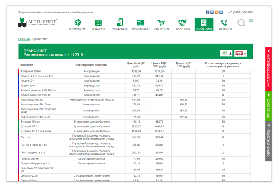The width and height of the screenshot is (278, 187).
Task: Open the ПАРТНЕРЫ handshake item
Action: (x=183, y=24)
